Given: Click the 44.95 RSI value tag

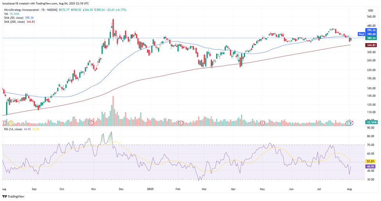Looking at the screenshot, I should pos(371,166).
